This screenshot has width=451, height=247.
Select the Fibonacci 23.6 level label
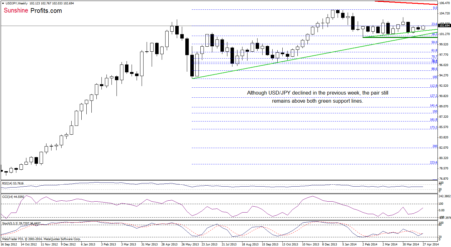click(x=435, y=24)
